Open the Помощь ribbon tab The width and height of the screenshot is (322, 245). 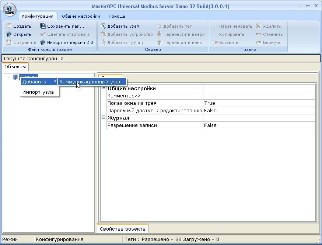click(x=117, y=16)
